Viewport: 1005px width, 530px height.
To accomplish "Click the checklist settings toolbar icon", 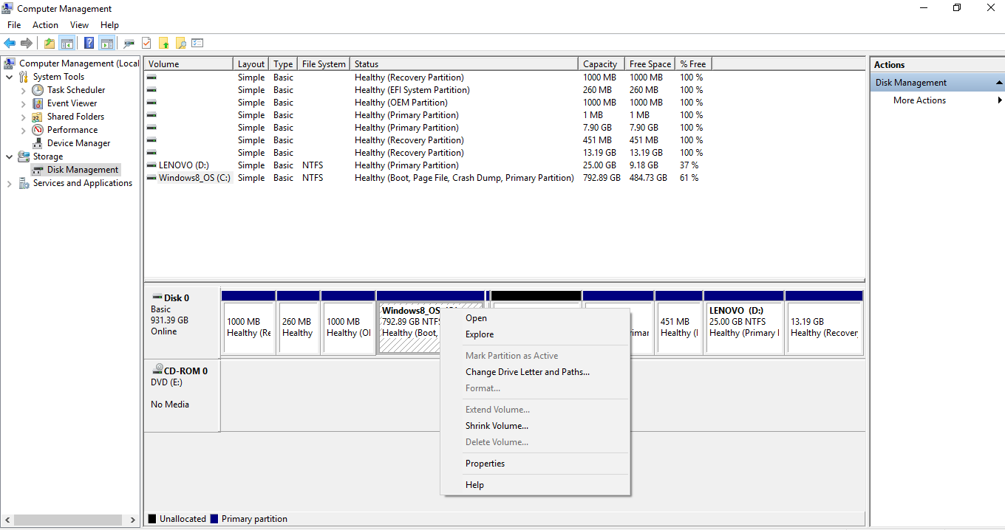I will 197,43.
